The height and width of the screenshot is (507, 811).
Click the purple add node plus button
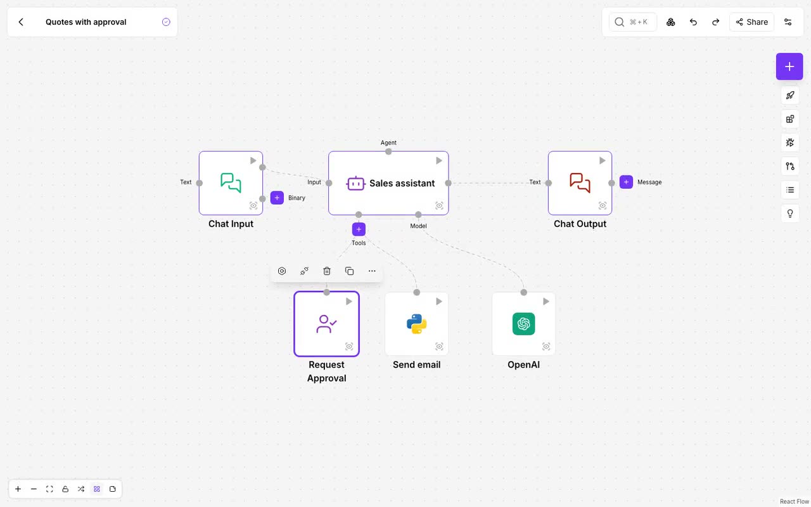(x=789, y=67)
